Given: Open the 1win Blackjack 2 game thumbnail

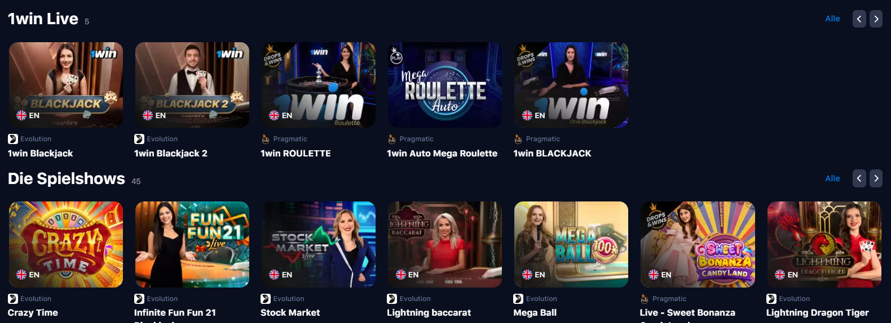Looking at the screenshot, I should point(192,85).
